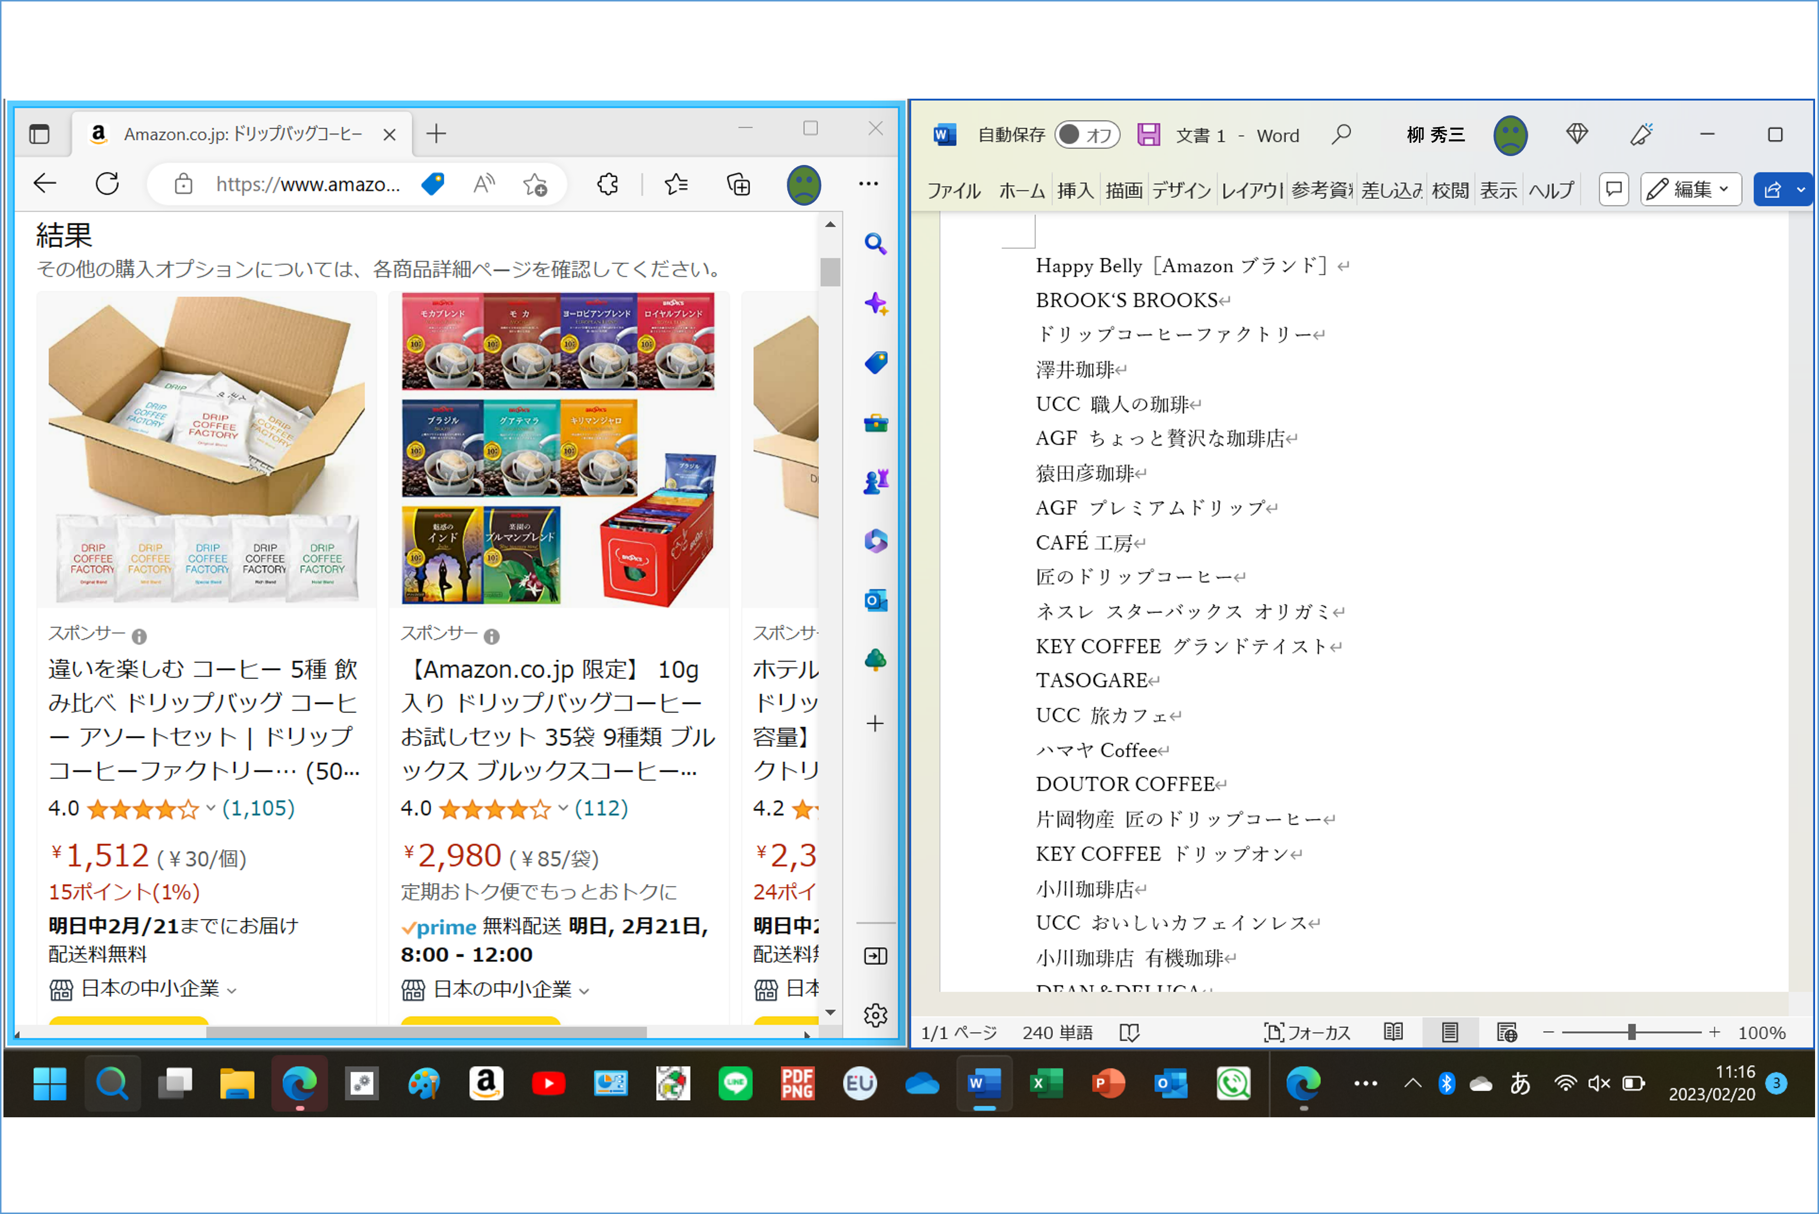Open the browser extensions puzzle icon
1819x1214 pixels.
[608, 184]
